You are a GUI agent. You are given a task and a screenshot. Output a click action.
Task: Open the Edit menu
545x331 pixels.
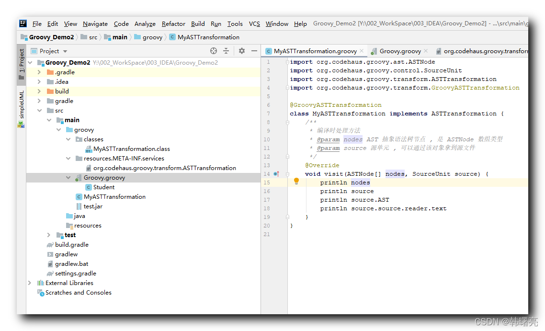point(53,23)
